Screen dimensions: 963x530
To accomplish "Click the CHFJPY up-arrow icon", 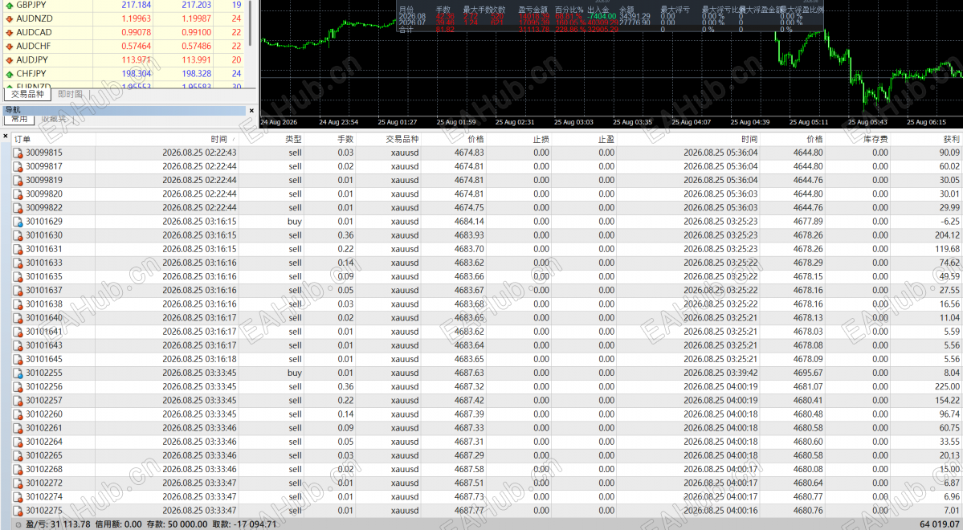I will [9, 74].
